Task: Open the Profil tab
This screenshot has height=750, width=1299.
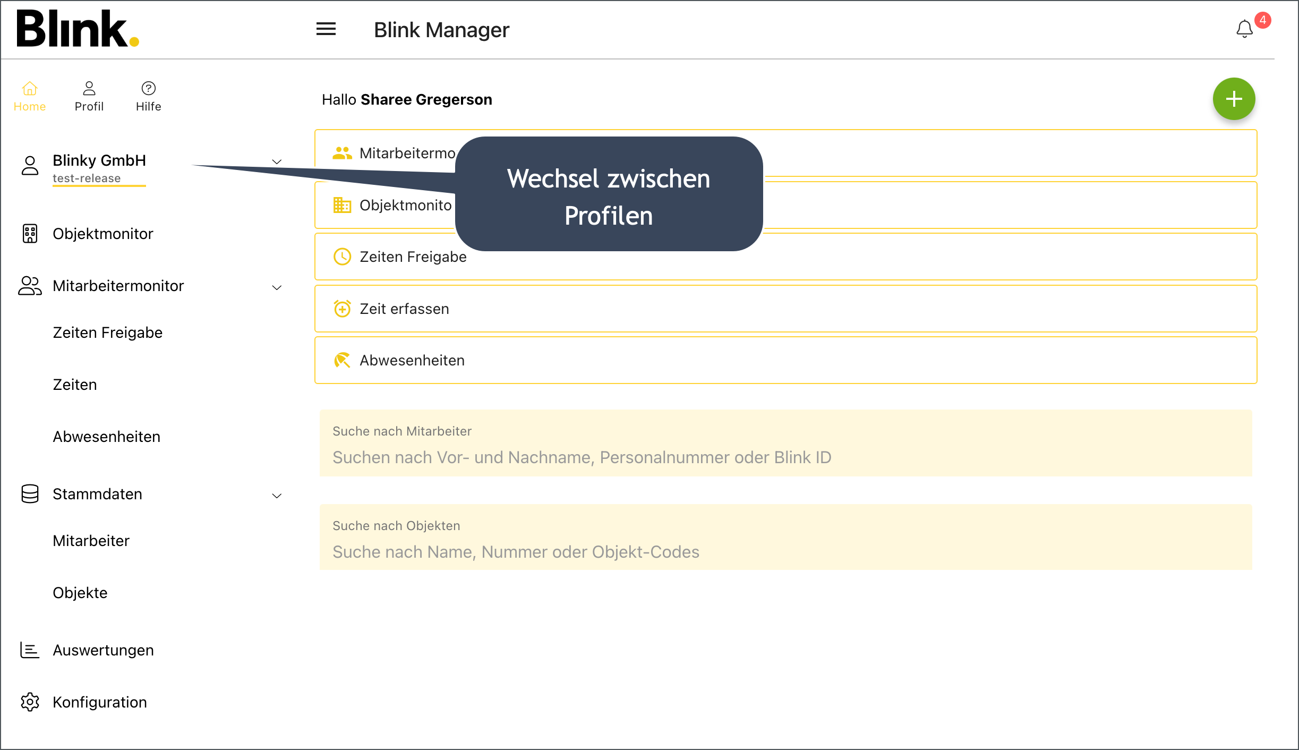Action: (x=89, y=97)
